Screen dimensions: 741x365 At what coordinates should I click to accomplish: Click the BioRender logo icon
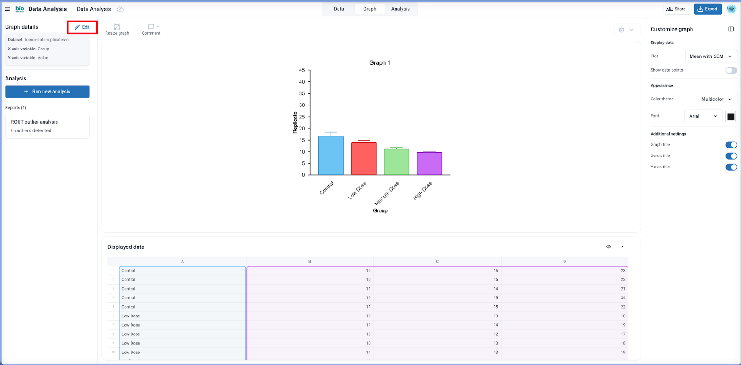point(19,9)
